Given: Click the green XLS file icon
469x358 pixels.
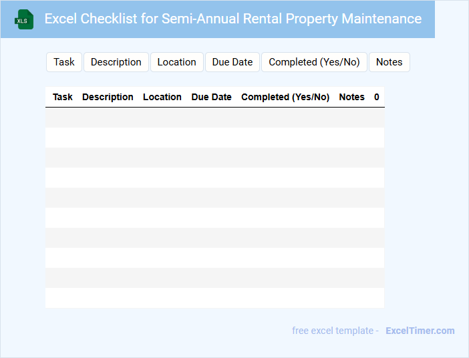Looking at the screenshot, I should pos(25,19).
